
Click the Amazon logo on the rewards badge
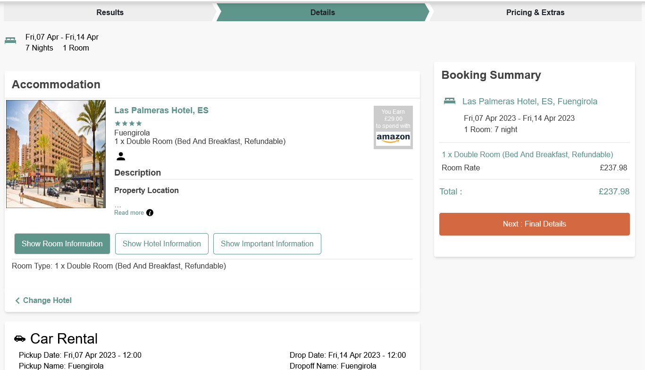tap(393, 137)
